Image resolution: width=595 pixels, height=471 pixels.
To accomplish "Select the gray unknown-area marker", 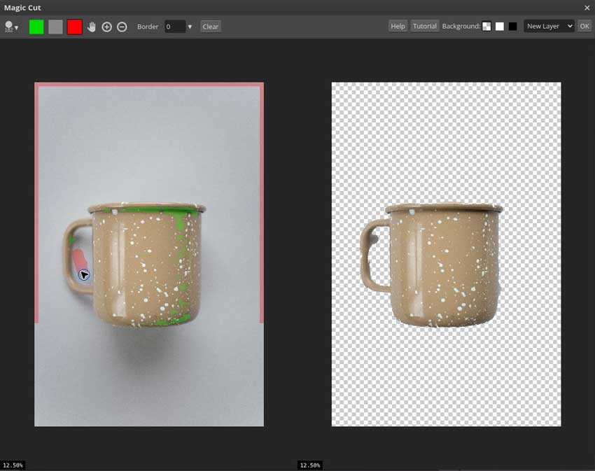I will pos(55,27).
